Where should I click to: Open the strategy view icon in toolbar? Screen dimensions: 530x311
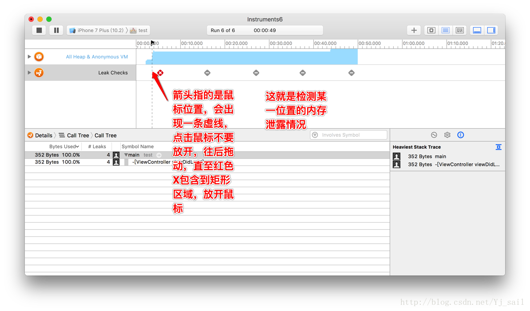pos(431,31)
